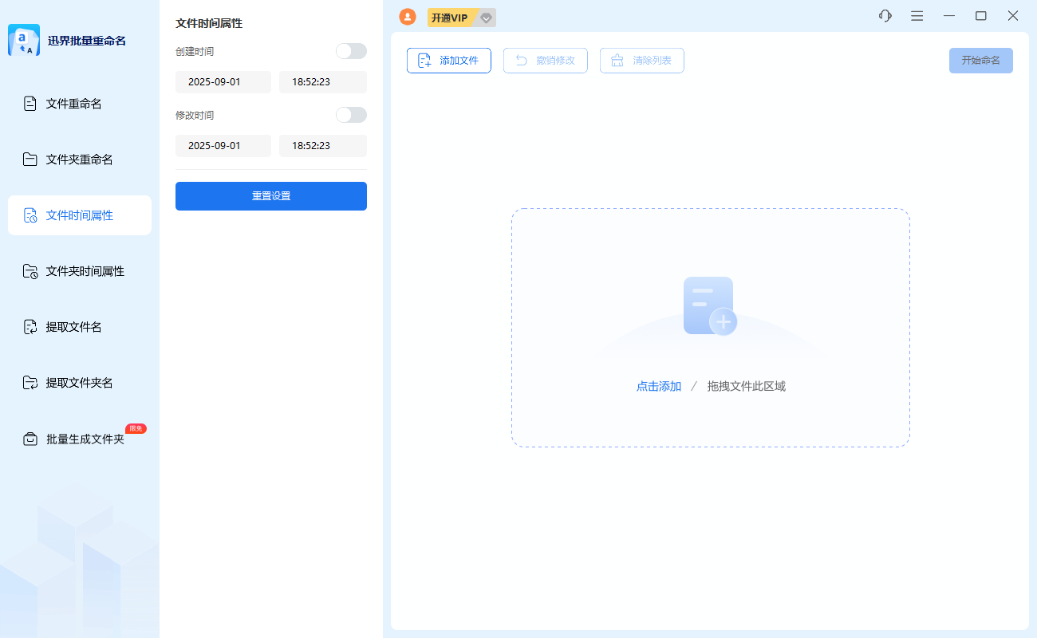1037x638 pixels.
Task: Select the 提取文件名 extraction tool
Action: pos(79,326)
